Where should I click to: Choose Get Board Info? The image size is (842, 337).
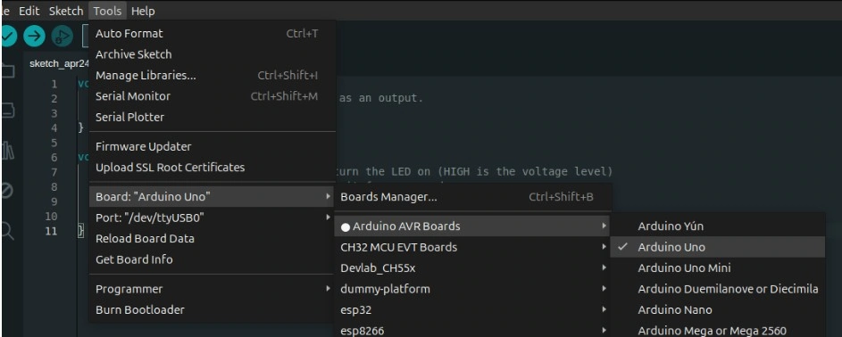213,259
